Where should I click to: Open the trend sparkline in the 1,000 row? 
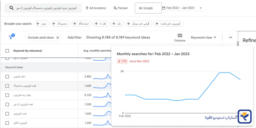pyautogui.click(x=102, y=104)
